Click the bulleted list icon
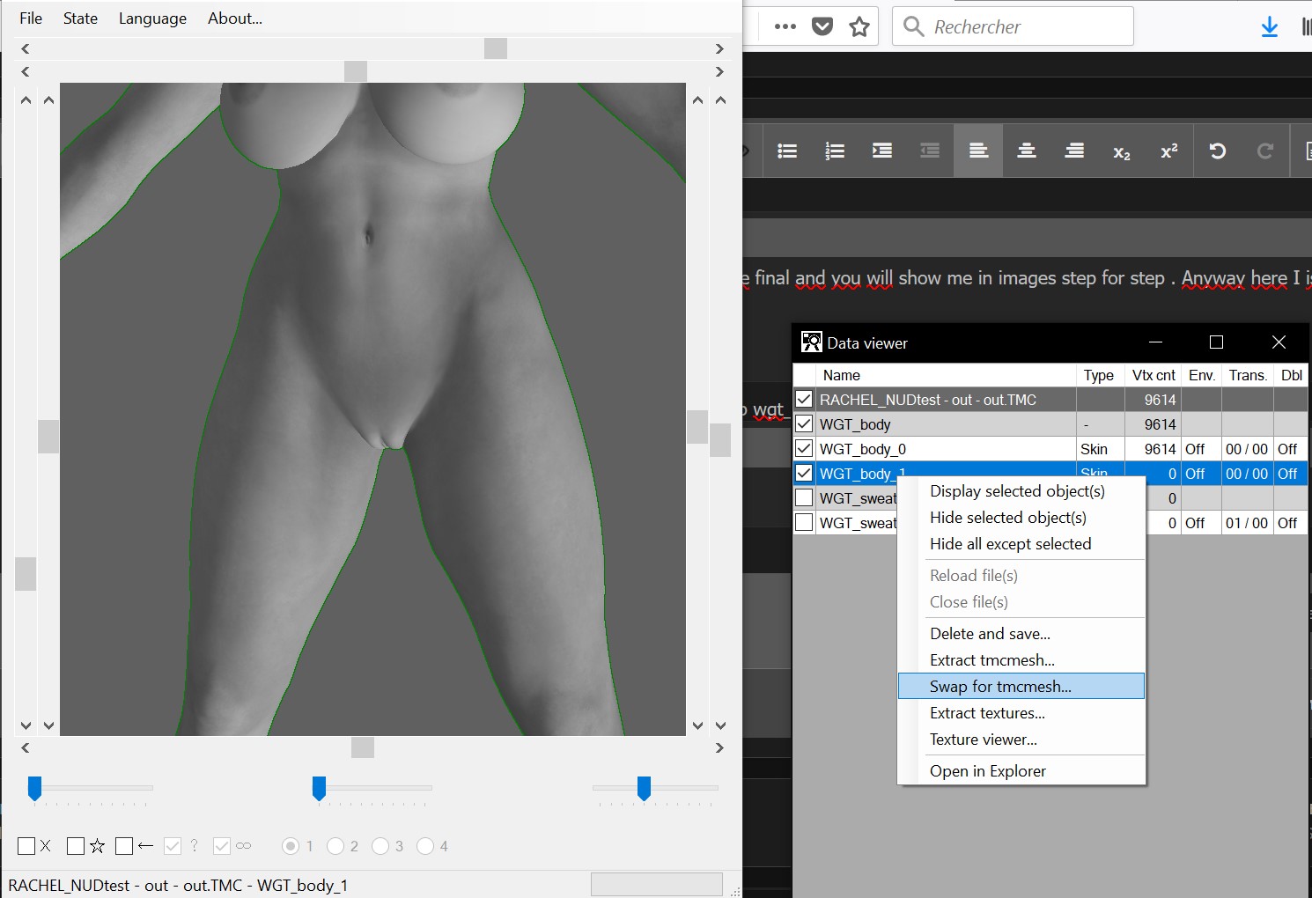Viewport: 1312px width, 898px height. click(x=787, y=151)
